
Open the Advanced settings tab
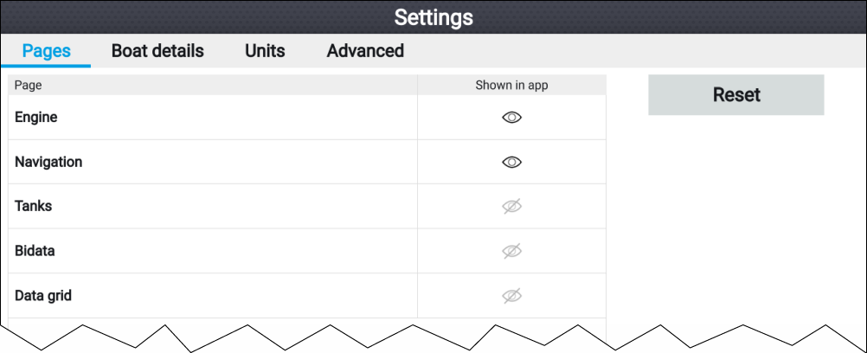(x=365, y=51)
